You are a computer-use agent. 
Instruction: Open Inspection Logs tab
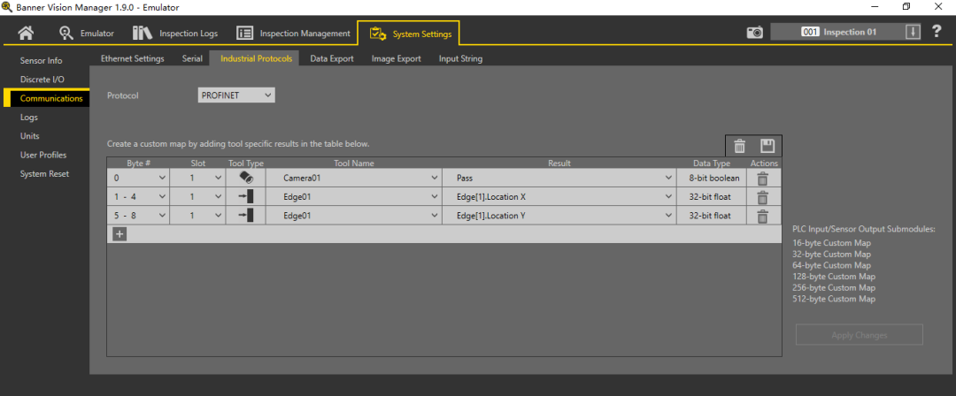[175, 33]
